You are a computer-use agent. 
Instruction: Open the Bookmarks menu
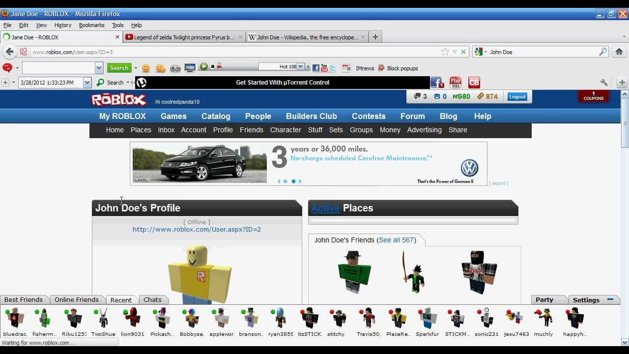click(x=91, y=25)
